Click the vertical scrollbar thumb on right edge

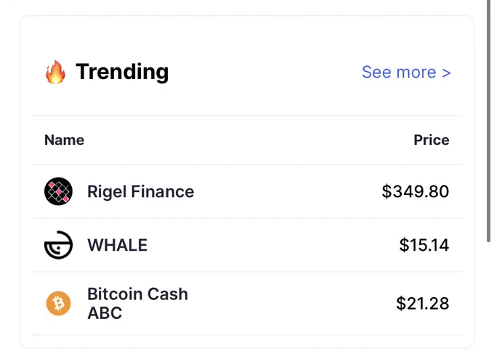pos(489,121)
